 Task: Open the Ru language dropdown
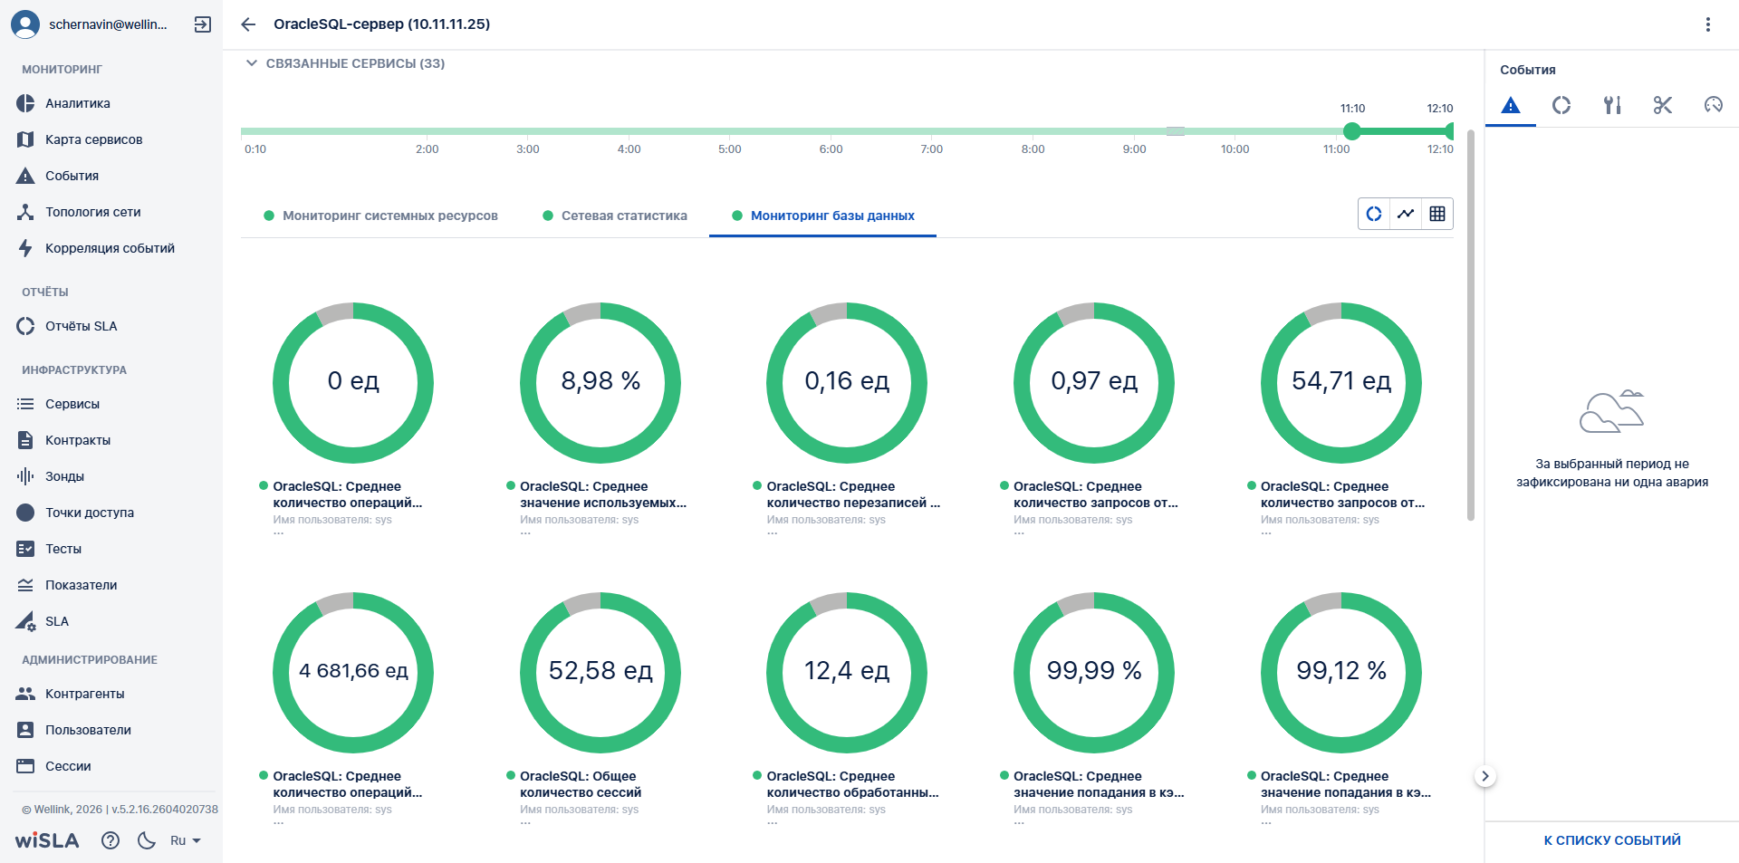click(x=185, y=840)
